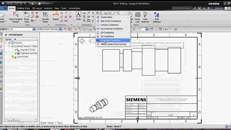Choose Symmetrical Centerline

[x=113, y=29]
